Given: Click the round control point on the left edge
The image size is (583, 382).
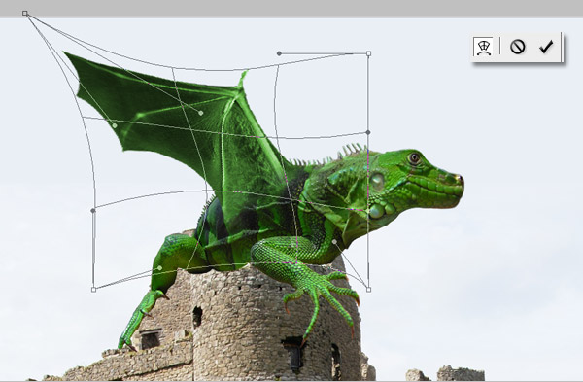Looking at the screenshot, I should click(x=93, y=211).
